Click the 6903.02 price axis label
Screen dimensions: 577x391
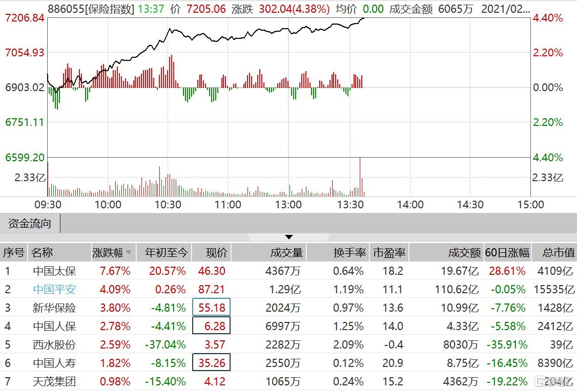(x=25, y=88)
